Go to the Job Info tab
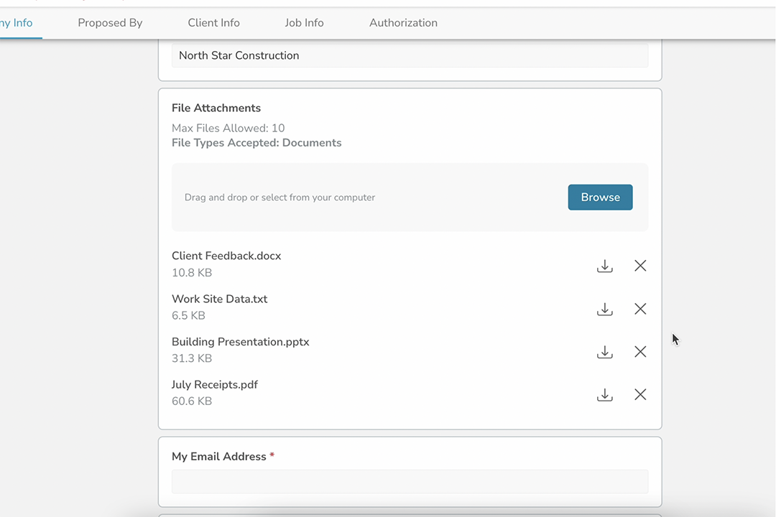 304,23
